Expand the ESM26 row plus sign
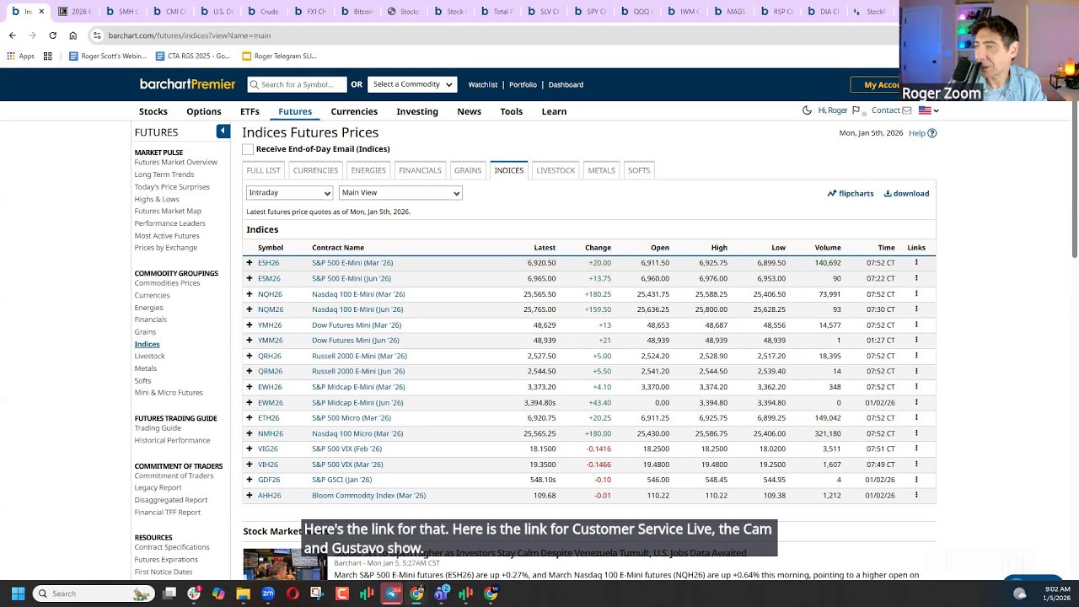1079x607 pixels. pyautogui.click(x=250, y=278)
